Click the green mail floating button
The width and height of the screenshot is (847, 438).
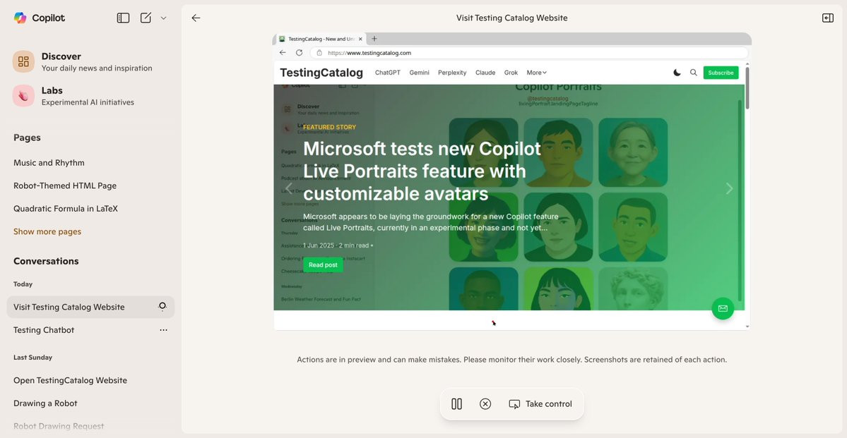pyautogui.click(x=723, y=308)
